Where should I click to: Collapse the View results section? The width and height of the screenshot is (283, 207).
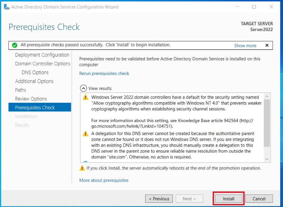tap(83, 88)
